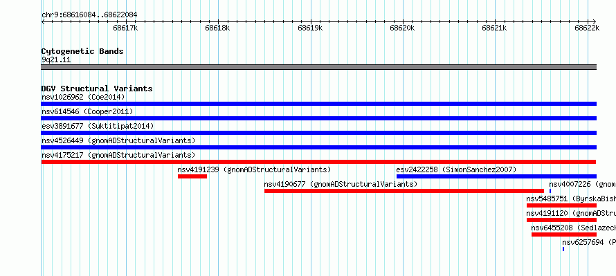Select the long red nsv4190677 variant bar
This screenshot has height=276, width=616.
coord(404,191)
